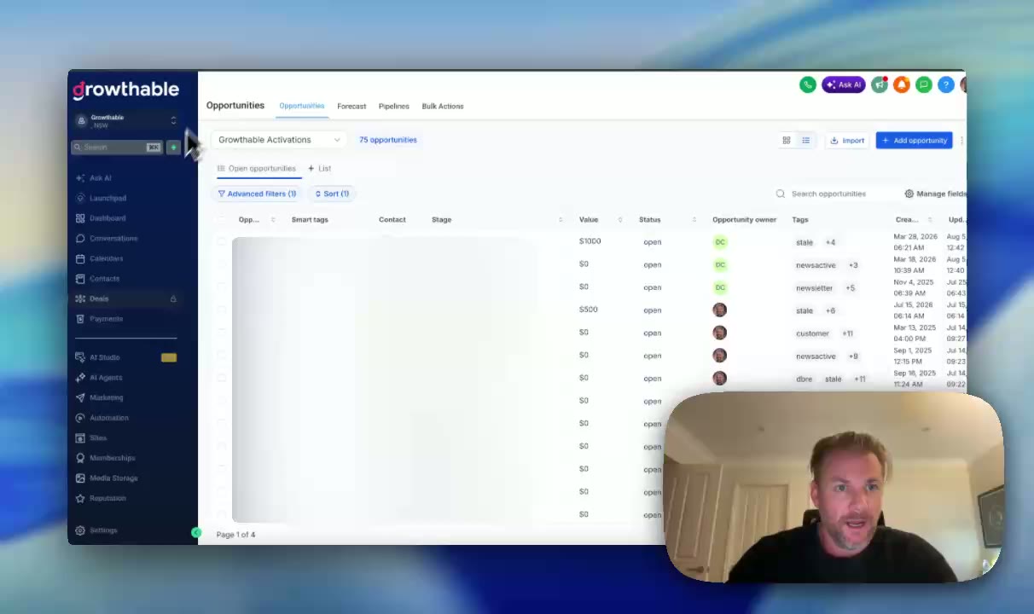Open Reputation in the sidebar
Image resolution: width=1034 pixels, height=614 pixels.
tap(107, 498)
